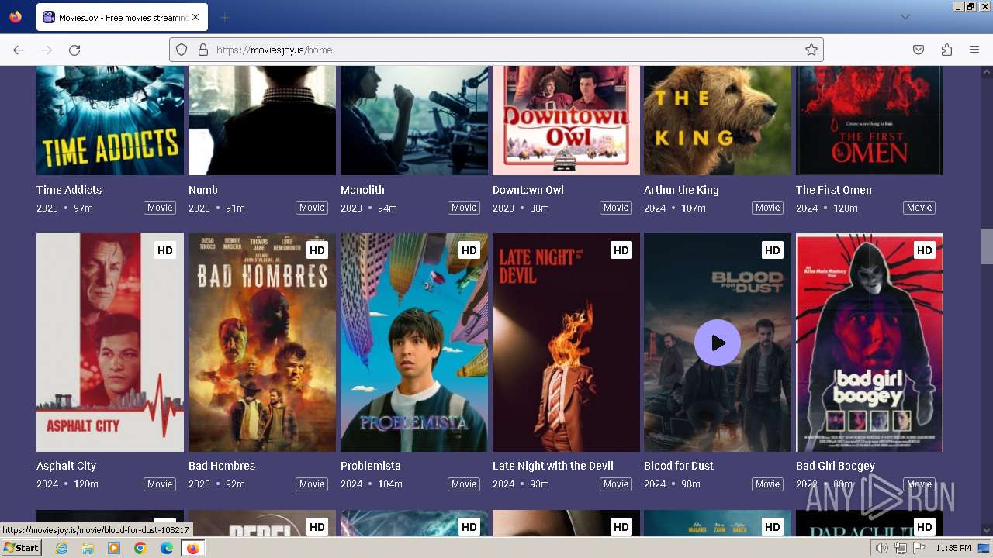Open the volume speaker tray icon

(881, 548)
